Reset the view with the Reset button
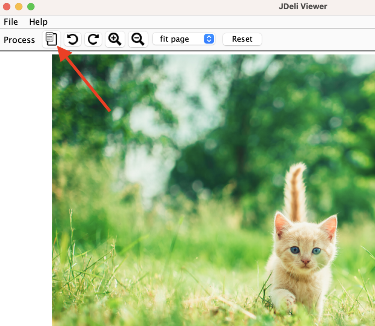The image size is (375, 326). pyautogui.click(x=242, y=39)
